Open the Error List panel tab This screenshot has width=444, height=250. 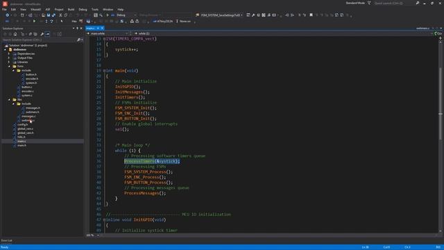(x=7, y=240)
